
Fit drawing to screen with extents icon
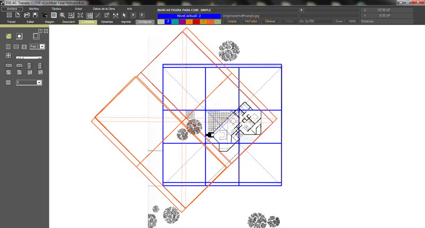[x=80, y=15]
